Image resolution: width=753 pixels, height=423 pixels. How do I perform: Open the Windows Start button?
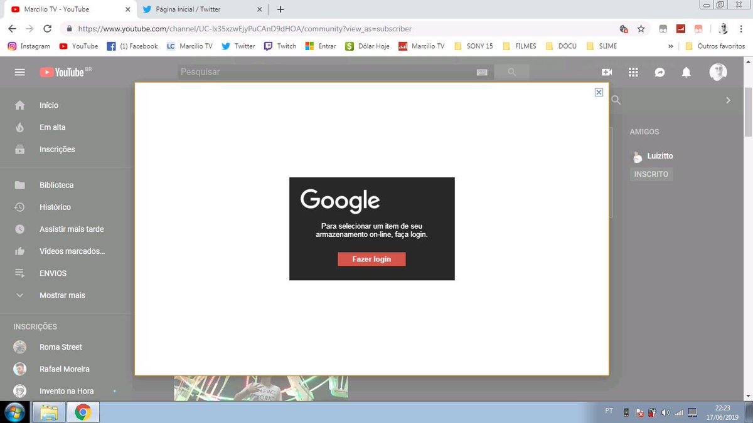pos(14,412)
